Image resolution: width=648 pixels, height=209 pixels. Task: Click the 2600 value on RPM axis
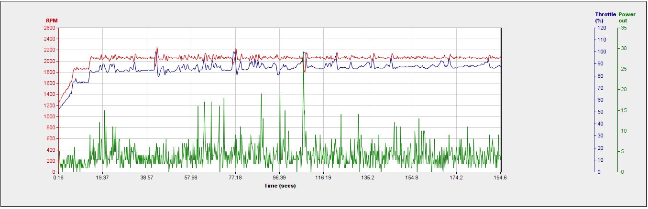(49, 28)
